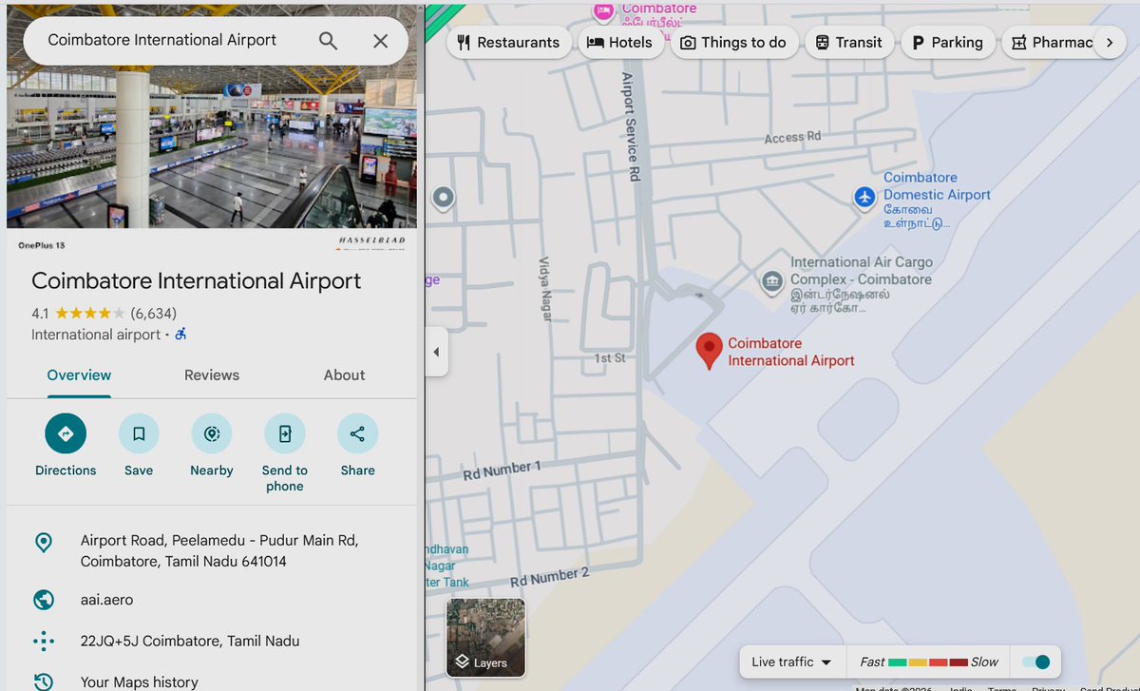The width and height of the screenshot is (1140, 691).
Task: Save this place with bookmark icon
Action: click(x=139, y=433)
